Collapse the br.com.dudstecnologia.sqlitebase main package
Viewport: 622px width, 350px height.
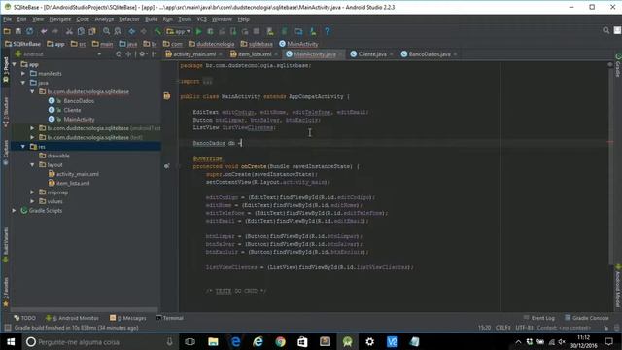tap(33, 91)
